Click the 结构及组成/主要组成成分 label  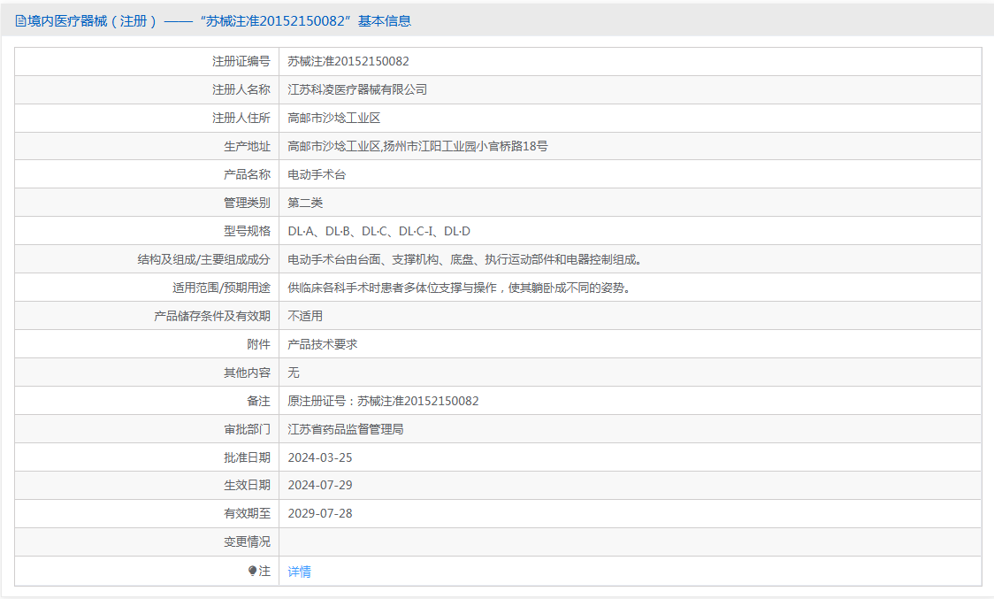coord(203,259)
